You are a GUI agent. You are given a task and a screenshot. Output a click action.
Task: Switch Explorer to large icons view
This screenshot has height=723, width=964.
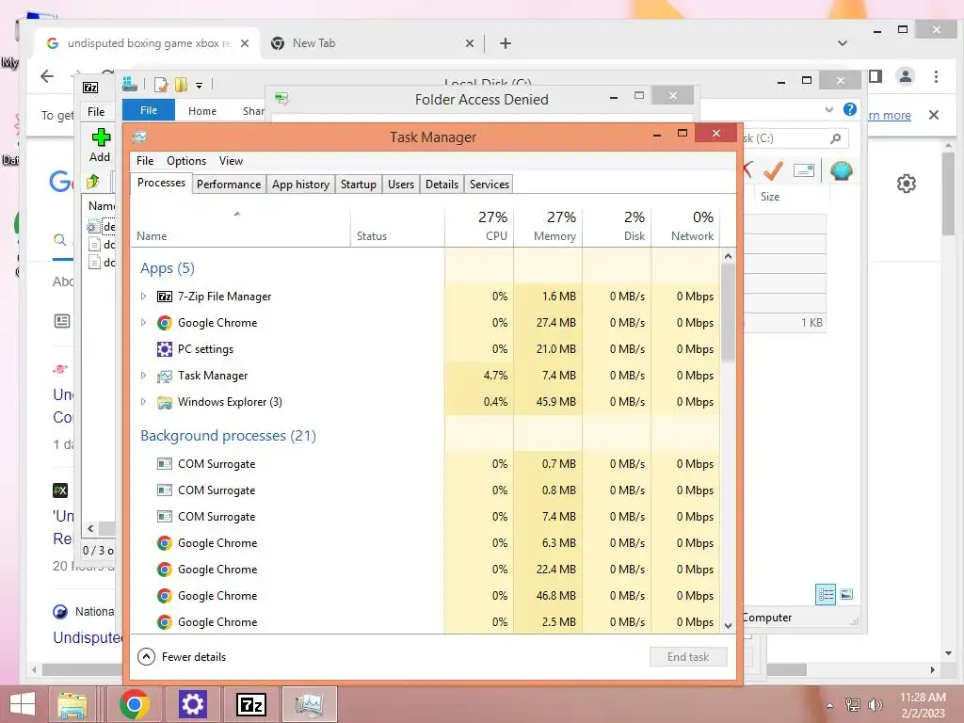click(846, 594)
